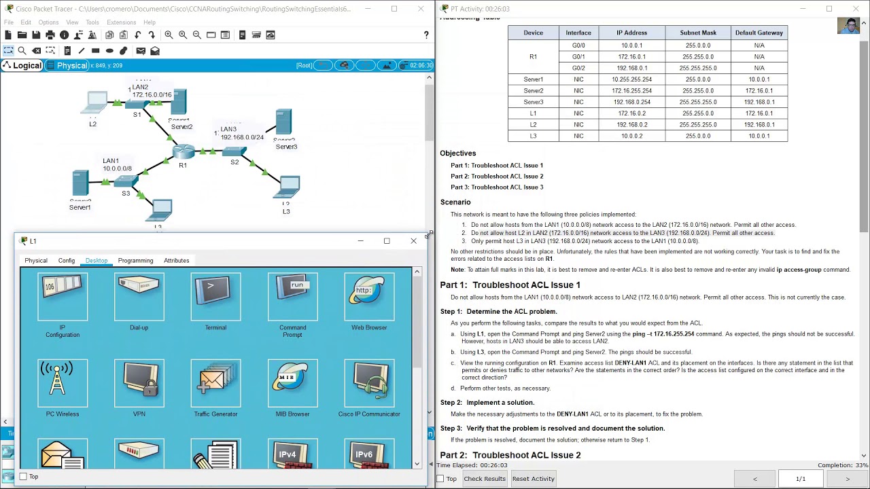Open the Extensions menu
Image resolution: width=870 pixels, height=489 pixels.
[122, 22]
